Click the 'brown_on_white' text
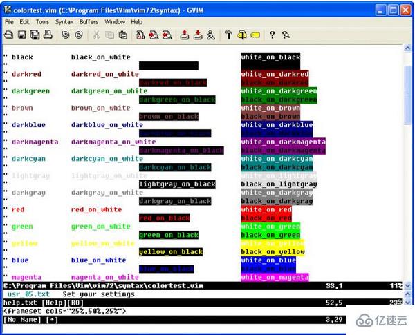Image resolution: width=415 pixels, height=335 pixels. 101,108
